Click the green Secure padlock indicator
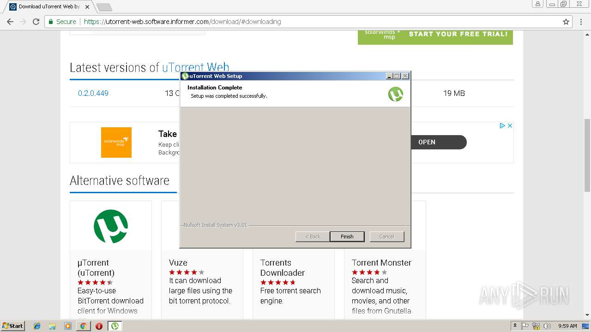This screenshot has width=591, height=332. tap(62, 22)
